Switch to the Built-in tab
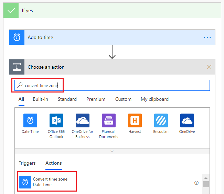Viewport: 224px width, 194px height. pyautogui.click(x=41, y=99)
